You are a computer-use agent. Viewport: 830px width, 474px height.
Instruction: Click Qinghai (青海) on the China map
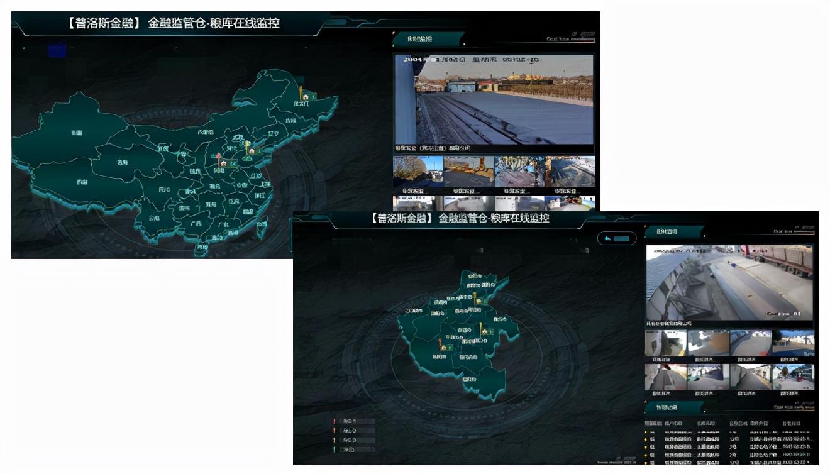tap(122, 162)
